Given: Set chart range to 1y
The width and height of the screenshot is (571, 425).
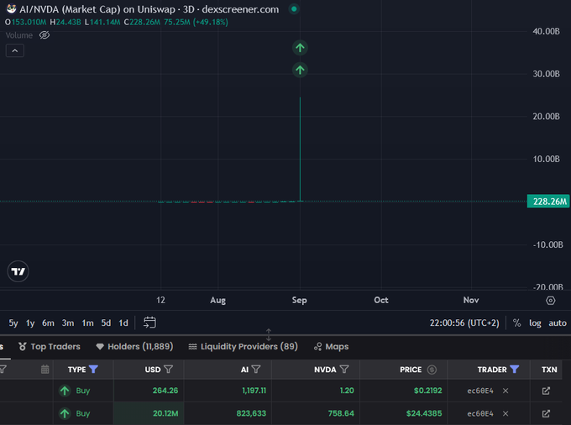Looking at the screenshot, I should [30, 323].
